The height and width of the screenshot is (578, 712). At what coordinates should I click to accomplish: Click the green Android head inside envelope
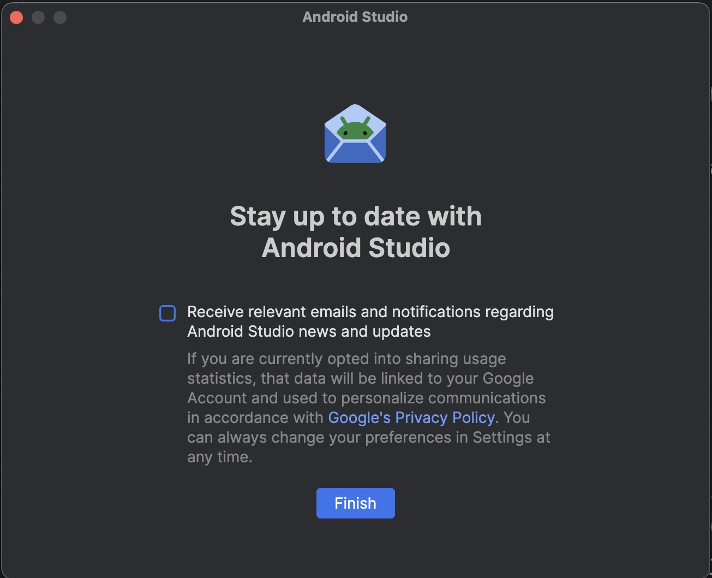pyautogui.click(x=355, y=130)
